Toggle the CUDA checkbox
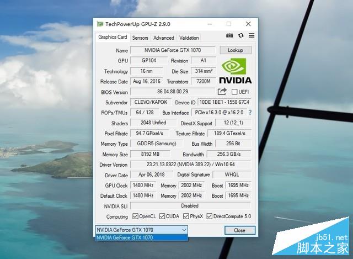The image size is (353, 259). click(x=162, y=216)
